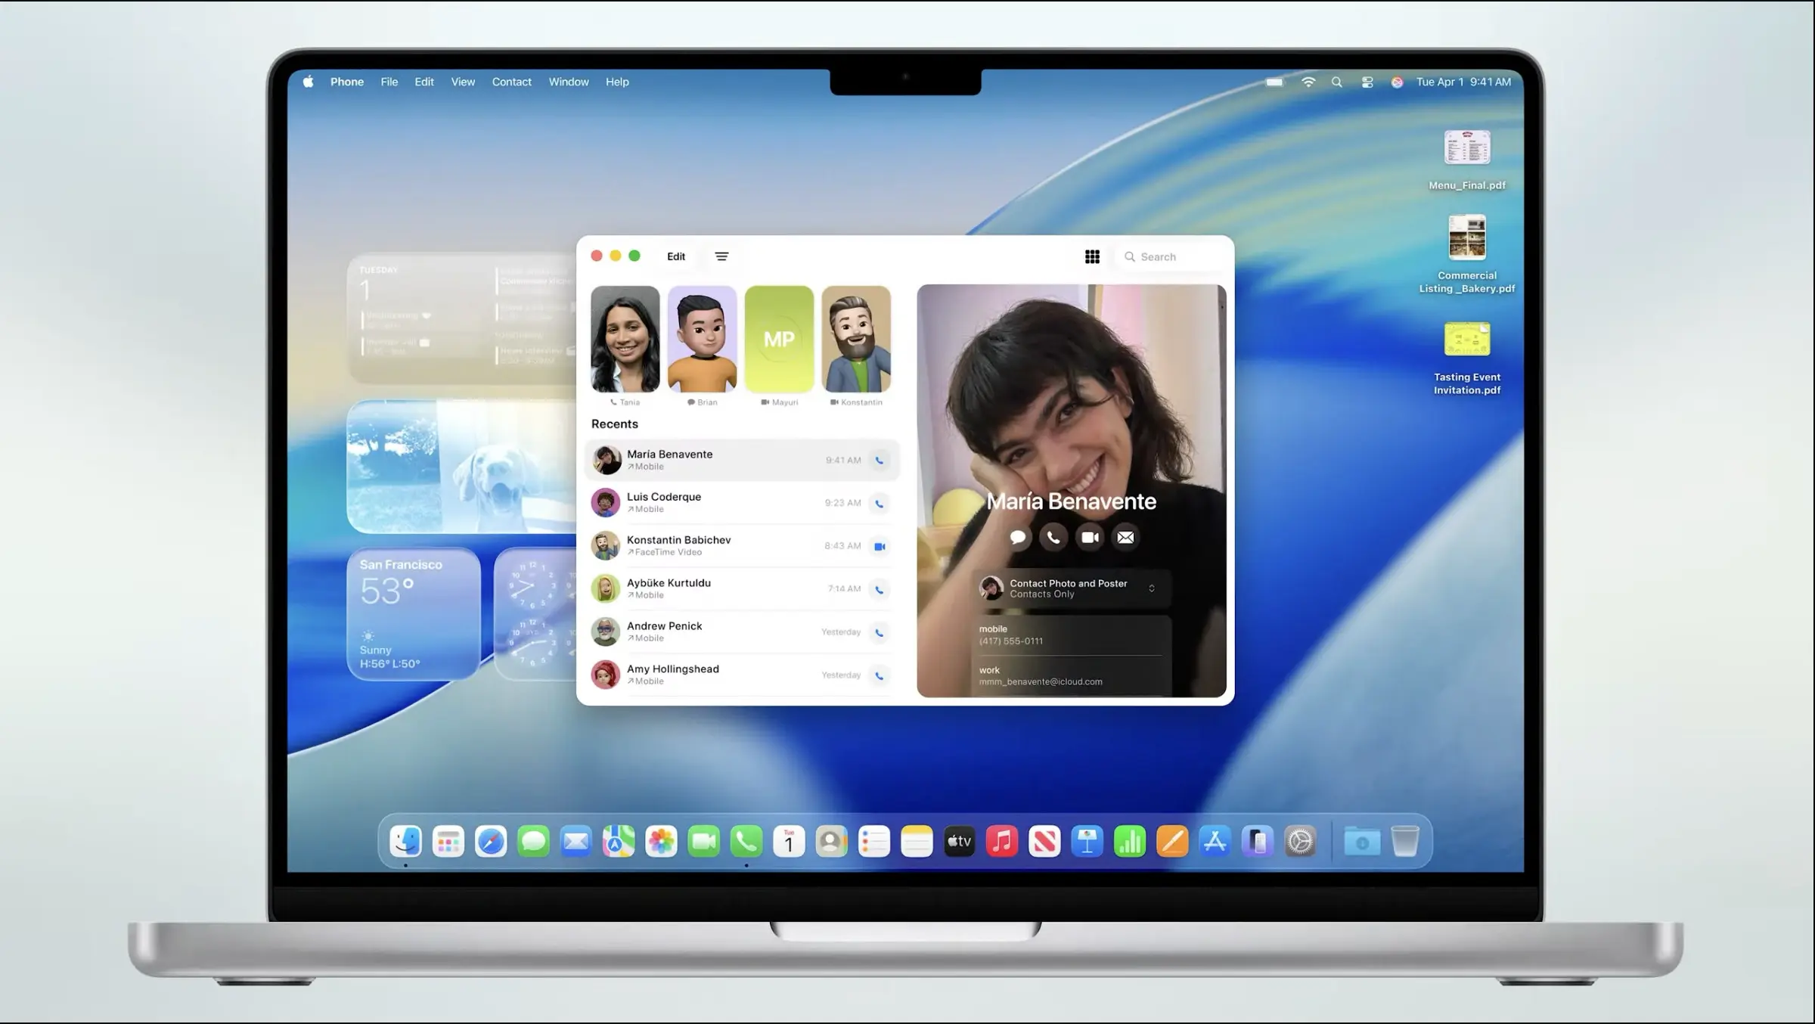Open Wi-Fi status menu
Image resolution: width=1815 pixels, height=1024 pixels.
1308,82
